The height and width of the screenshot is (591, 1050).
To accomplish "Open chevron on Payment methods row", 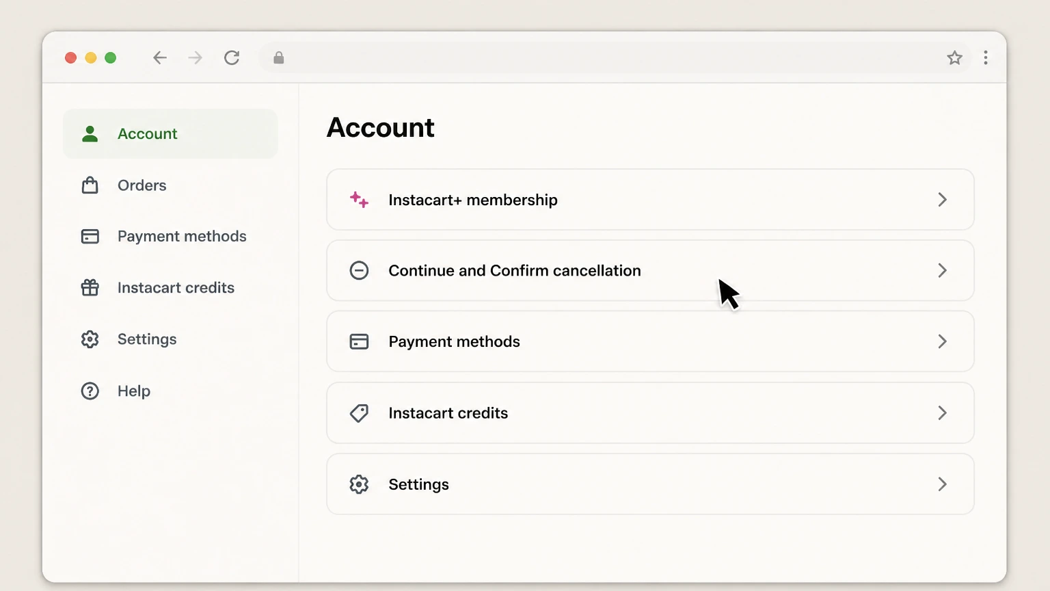I will coord(942,341).
